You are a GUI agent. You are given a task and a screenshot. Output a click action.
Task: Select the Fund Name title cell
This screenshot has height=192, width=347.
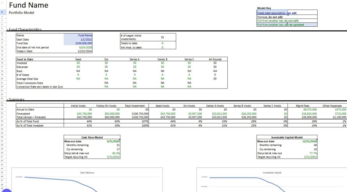coord(28,5)
